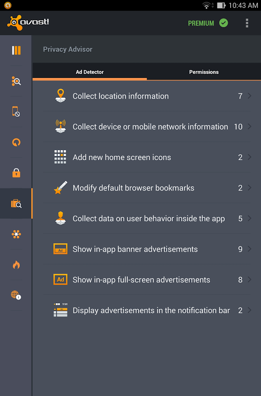This screenshot has height=396, width=261.
Task: Open the app locking padlock icon
Action: click(x=16, y=173)
